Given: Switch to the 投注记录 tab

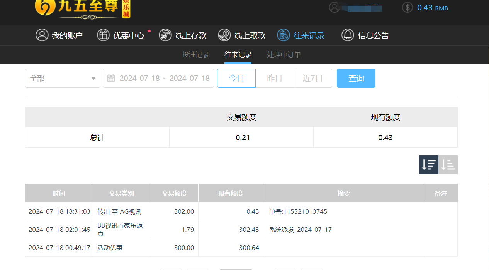Looking at the screenshot, I should 196,54.
